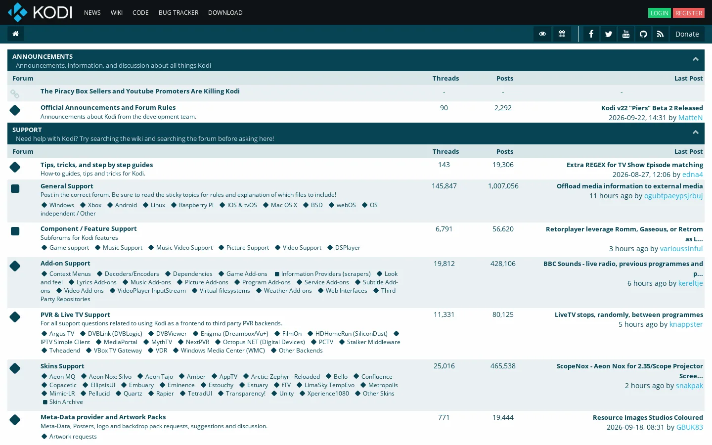Click the green Login button
The height and width of the screenshot is (445, 712).
[x=660, y=13]
